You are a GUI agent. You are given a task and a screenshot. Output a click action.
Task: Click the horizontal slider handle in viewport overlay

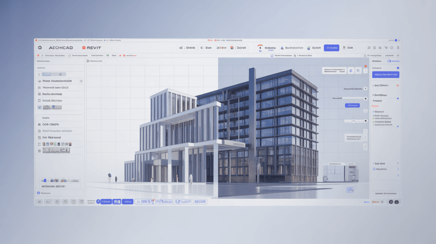[x=353, y=121]
